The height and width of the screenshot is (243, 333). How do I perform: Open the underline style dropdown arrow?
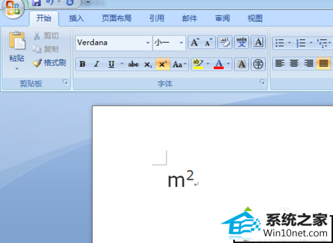coord(122,64)
